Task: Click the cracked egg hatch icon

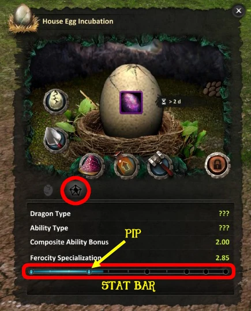Action: point(56,101)
